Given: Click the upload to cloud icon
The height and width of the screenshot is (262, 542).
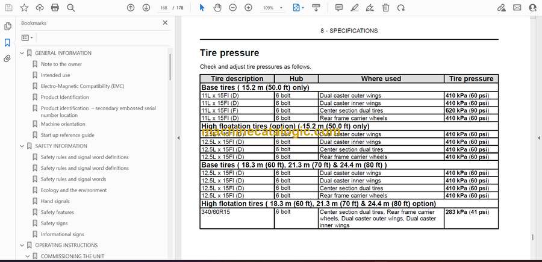Looking at the screenshot, I should coord(40,8).
